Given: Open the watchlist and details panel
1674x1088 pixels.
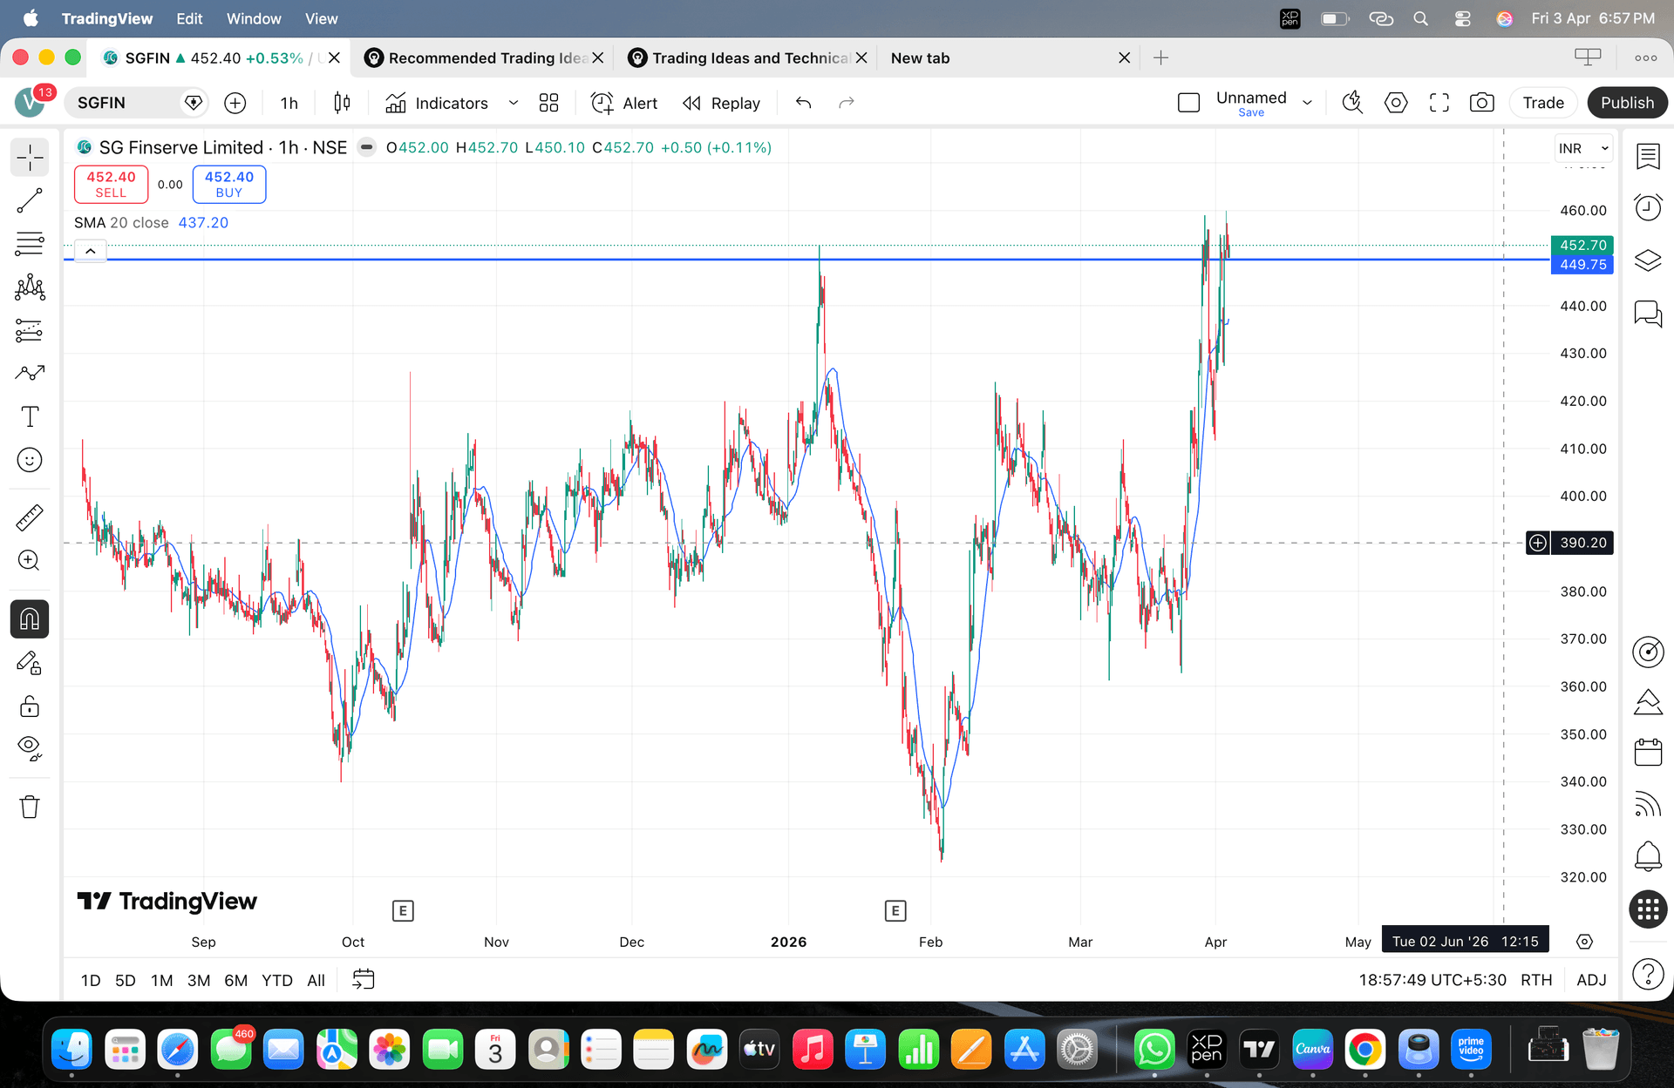Looking at the screenshot, I should pyautogui.click(x=1648, y=157).
